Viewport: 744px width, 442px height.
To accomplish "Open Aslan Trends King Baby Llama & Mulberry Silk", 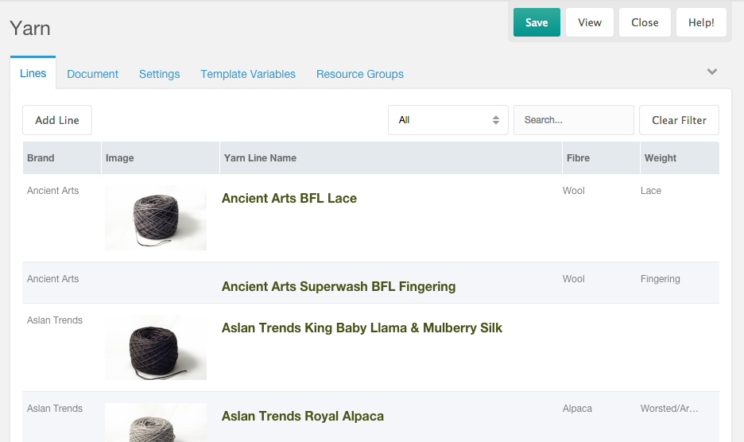I will (362, 328).
